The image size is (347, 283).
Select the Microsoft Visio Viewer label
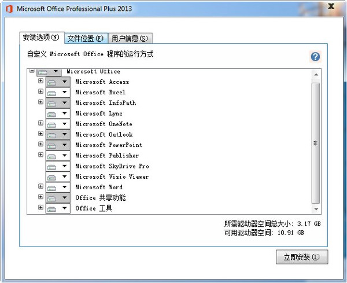click(x=112, y=177)
